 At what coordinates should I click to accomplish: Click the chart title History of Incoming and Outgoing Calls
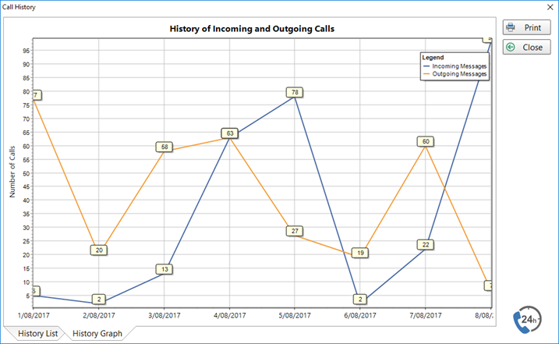(x=252, y=29)
